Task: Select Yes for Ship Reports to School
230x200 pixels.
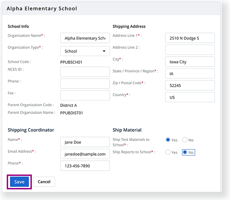Action: (168, 152)
